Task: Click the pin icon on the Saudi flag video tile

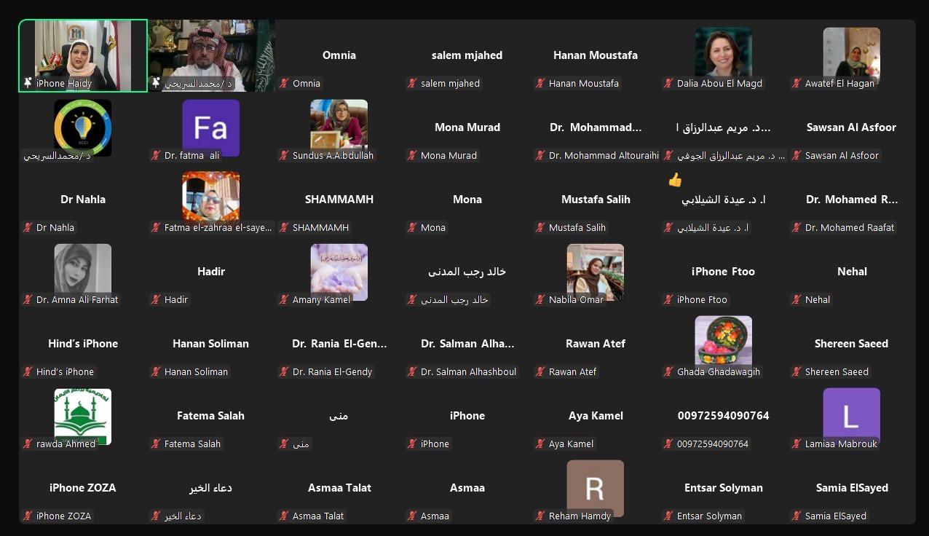Action: [x=156, y=83]
